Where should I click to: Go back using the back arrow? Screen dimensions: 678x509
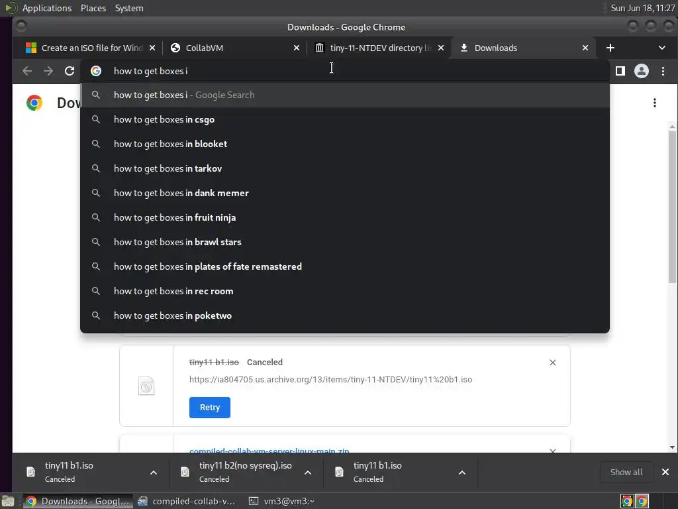point(26,71)
